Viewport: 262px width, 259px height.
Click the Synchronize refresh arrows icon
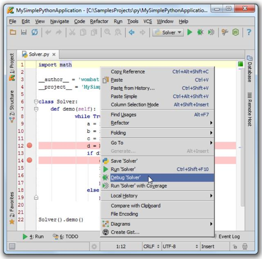34,32
